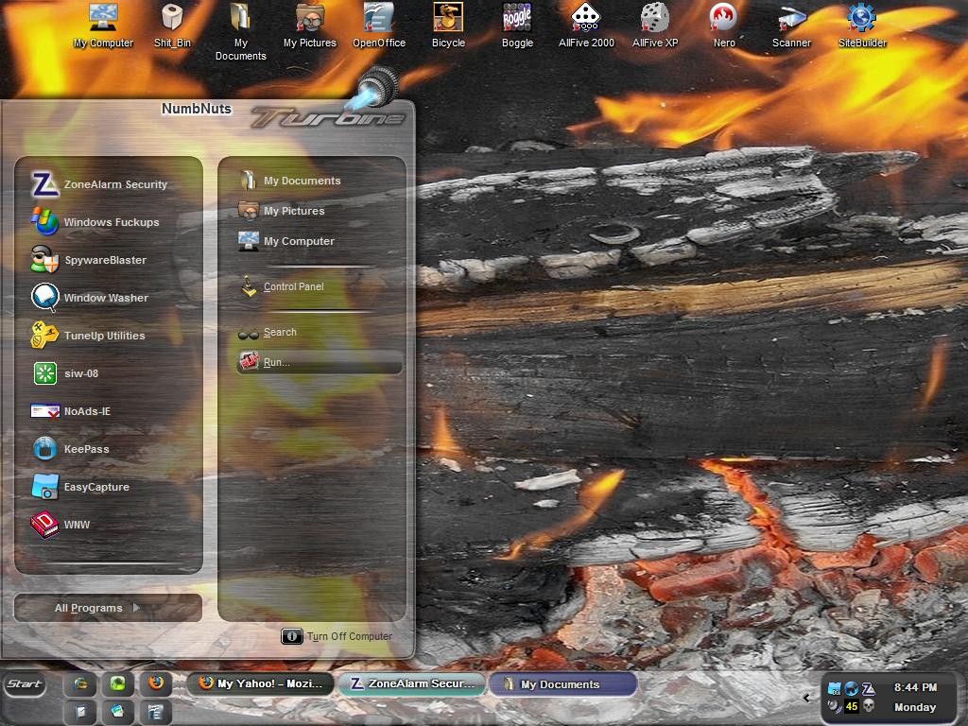Click the AllFive 2000 desktop icon
968x726 pixels.
pyautogui.click(x=586, y=26)
